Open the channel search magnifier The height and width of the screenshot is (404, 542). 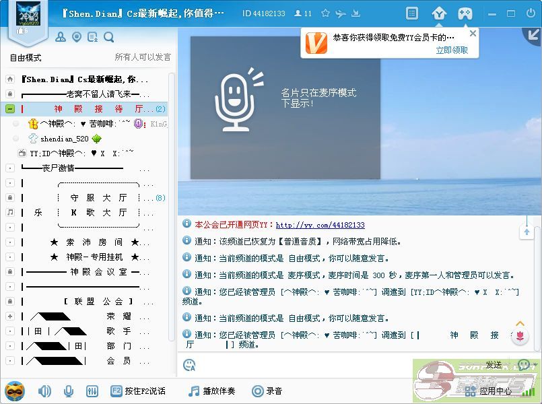[109, 37]
